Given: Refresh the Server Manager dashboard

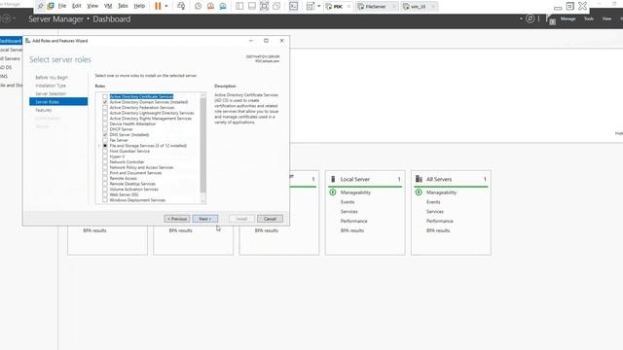Looking at the screenshot, I should 530,18.
